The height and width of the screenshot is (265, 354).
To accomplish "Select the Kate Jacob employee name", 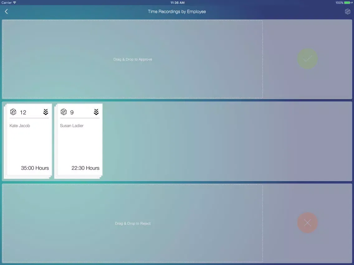I will [x=20, y=126].
